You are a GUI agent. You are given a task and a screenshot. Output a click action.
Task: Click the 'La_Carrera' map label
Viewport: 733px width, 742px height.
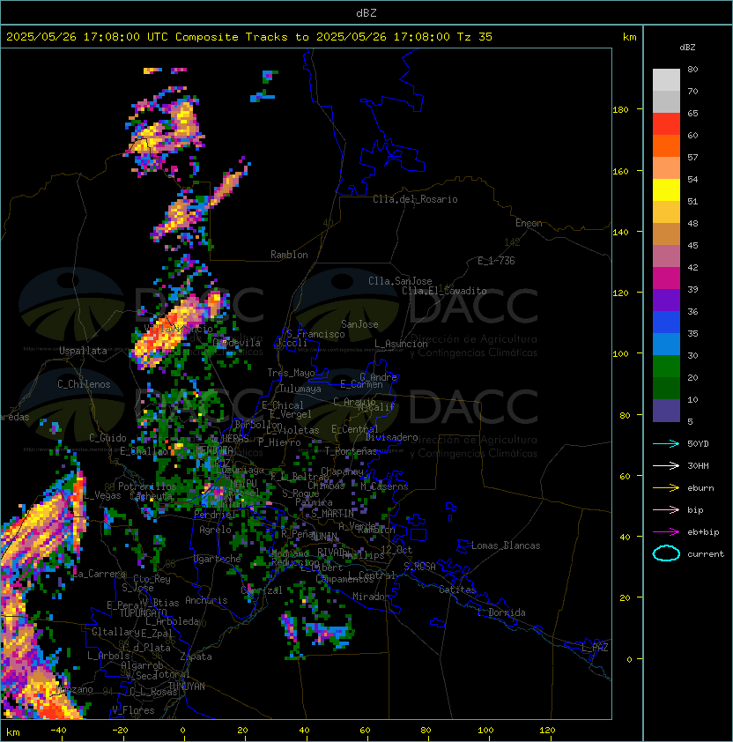tap(100, 574)
